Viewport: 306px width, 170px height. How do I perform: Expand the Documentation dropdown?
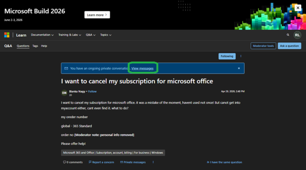pyautogui.click(x=42, y=35)
